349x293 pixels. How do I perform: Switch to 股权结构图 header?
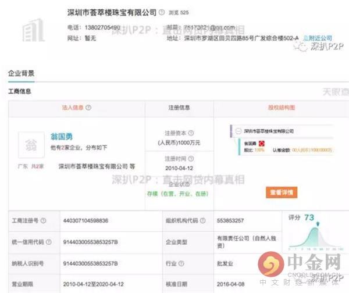pyautogui.click(x=282, y=108)
